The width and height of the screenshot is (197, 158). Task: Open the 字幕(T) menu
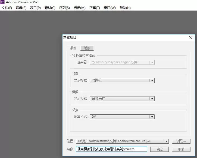coord(95,8)
